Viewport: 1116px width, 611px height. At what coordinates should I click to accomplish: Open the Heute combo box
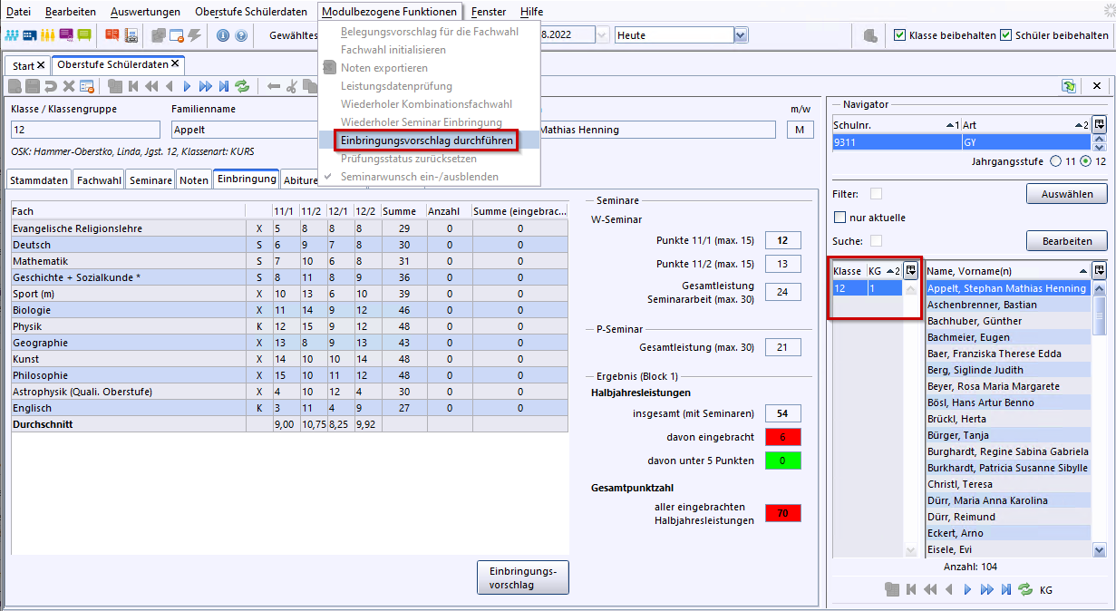pyautogui.click(x=741, y=35)
